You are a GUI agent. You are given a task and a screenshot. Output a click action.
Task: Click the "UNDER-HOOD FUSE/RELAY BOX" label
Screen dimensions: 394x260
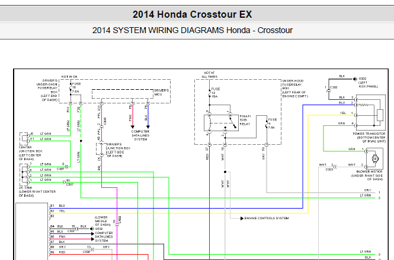293,84
